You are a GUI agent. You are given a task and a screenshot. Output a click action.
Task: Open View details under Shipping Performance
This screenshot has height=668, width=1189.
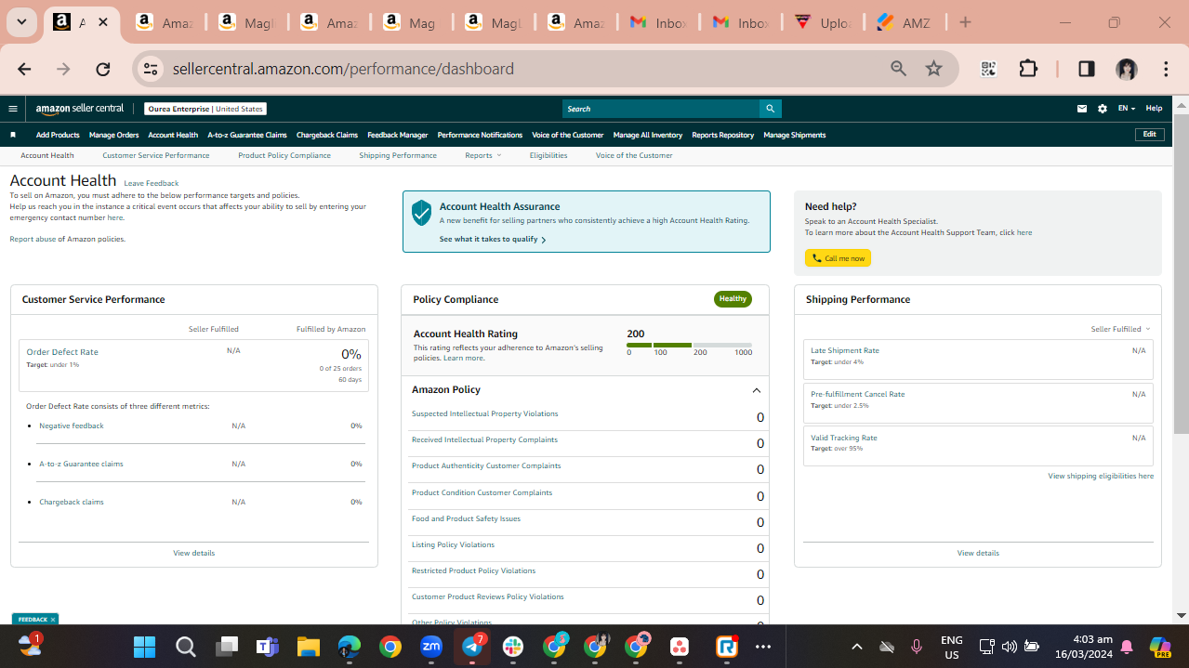pyautogui.click(x=978, y=553)
